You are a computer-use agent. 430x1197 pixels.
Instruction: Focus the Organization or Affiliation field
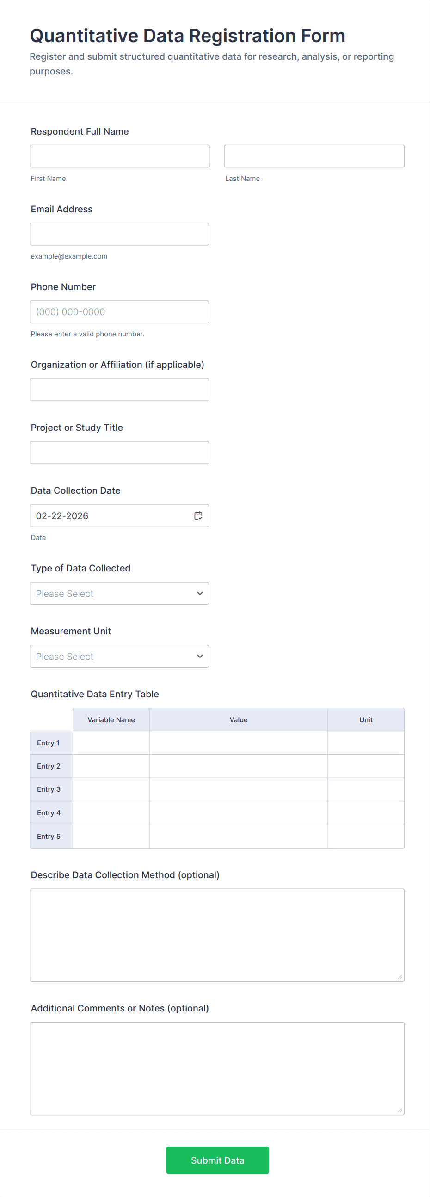click(119, 390)
